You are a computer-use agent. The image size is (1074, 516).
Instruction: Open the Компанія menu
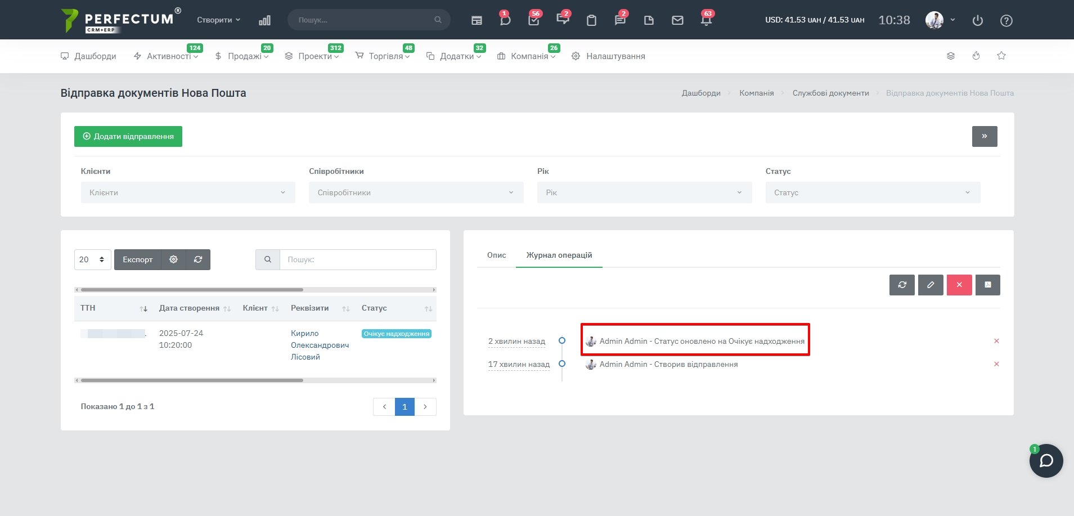527,56
